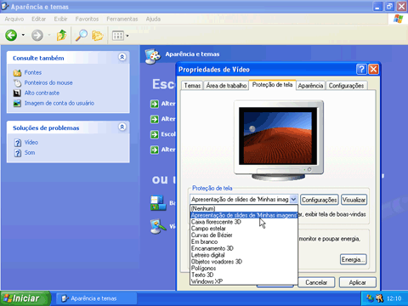Open the Editar menu

click(38, 19)
